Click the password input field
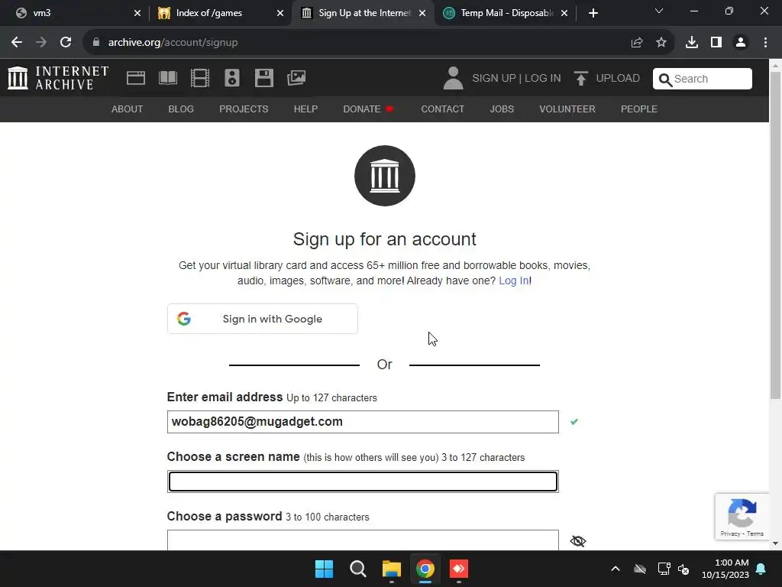 click(363, 540)
